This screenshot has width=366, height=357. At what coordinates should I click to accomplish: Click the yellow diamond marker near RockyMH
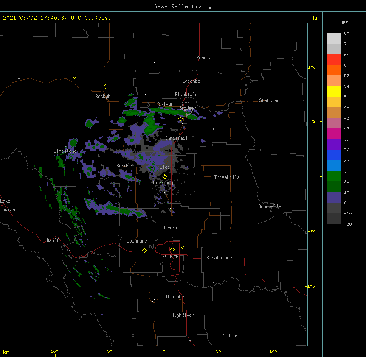tap(106, 86)
